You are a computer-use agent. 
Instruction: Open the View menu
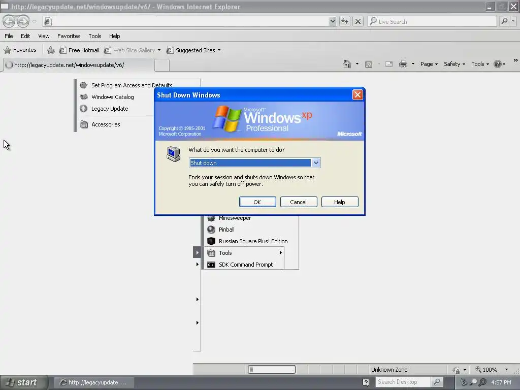pos(44,36)
